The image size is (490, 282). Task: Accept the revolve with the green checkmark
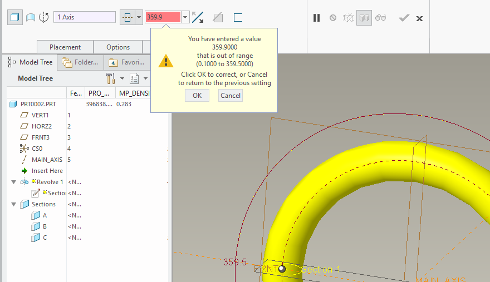tap(404, 18)
